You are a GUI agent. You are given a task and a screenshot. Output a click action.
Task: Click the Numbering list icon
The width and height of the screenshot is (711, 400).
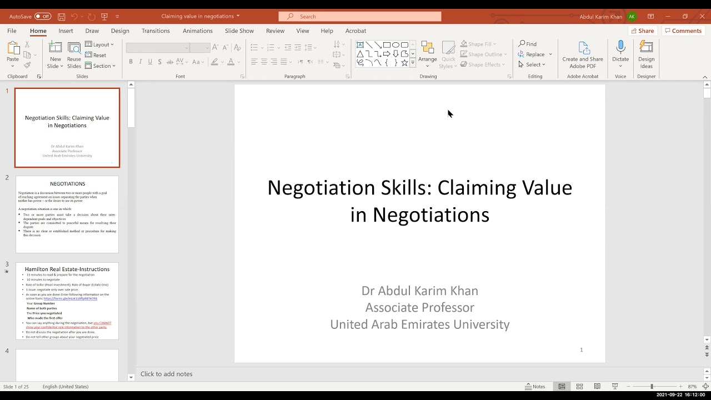[x=271, y=47]
